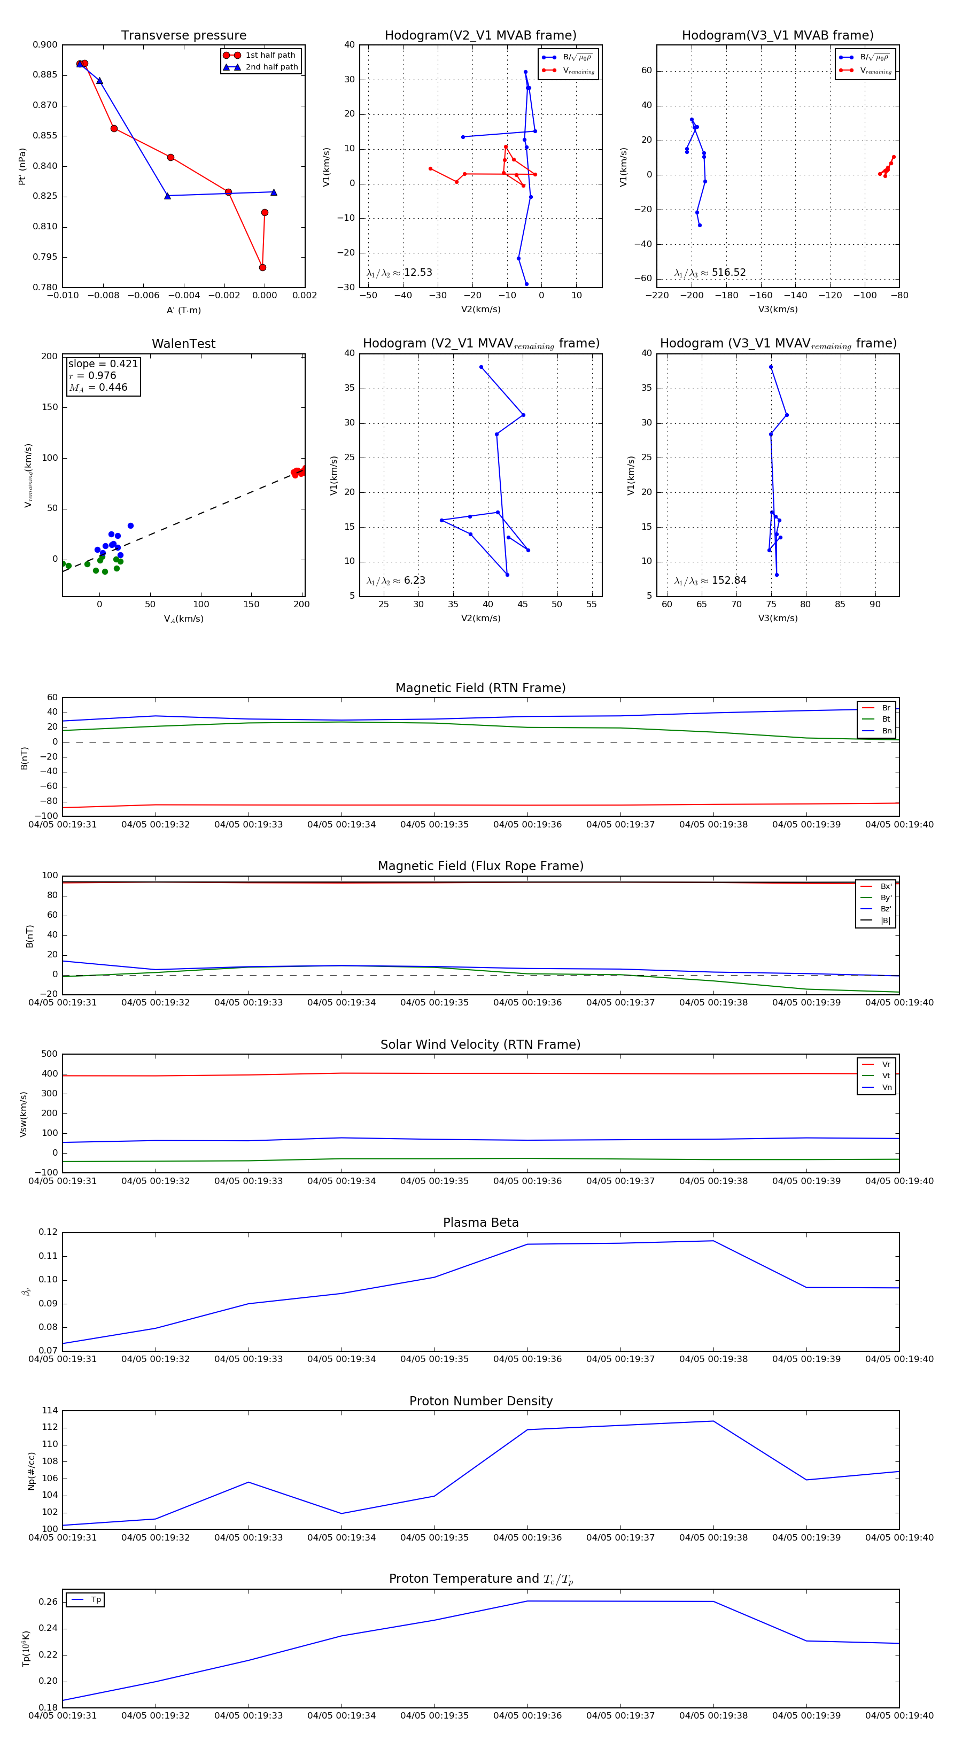Click the λ1/λ3 ≈ 152.84 annotation
The height and width of the screenshot is (1764, 962).
pos(710,581)
